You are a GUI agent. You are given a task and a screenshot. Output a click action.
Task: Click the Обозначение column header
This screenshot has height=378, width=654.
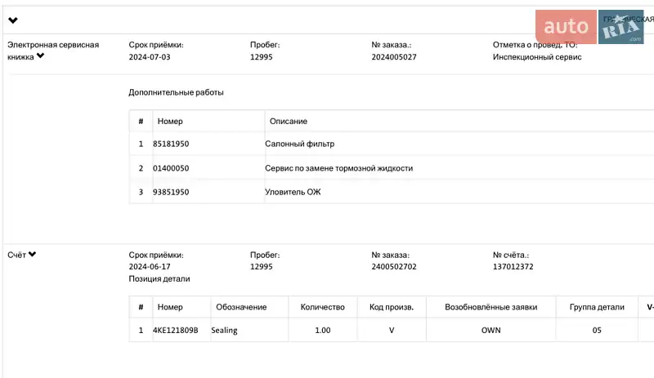[240, 307]
